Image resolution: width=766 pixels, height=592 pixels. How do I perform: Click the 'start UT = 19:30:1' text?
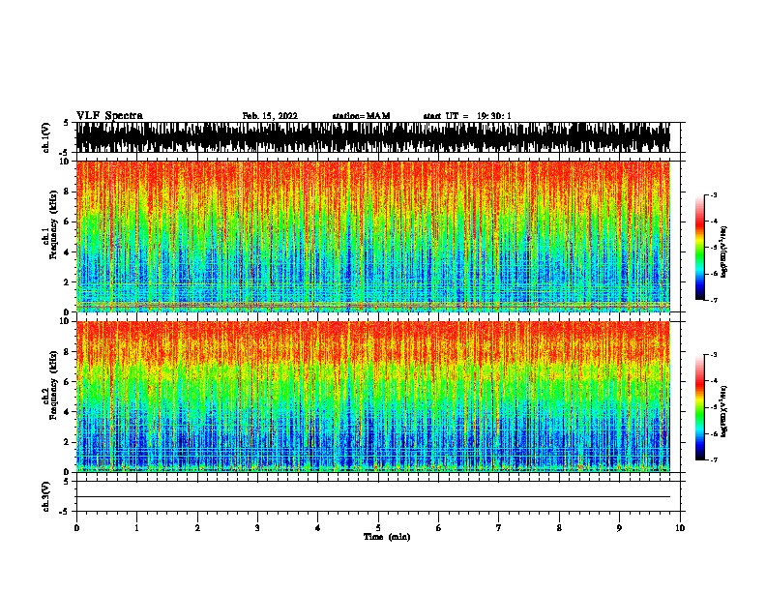[x=467, y=116]
